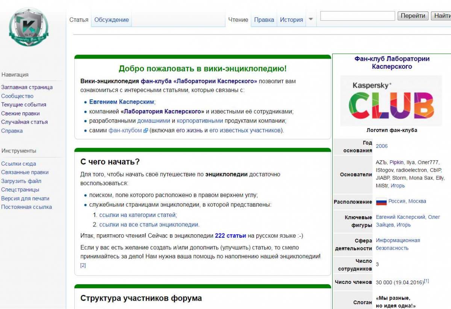Click footnote [1] after member count

tap(427, 281)
